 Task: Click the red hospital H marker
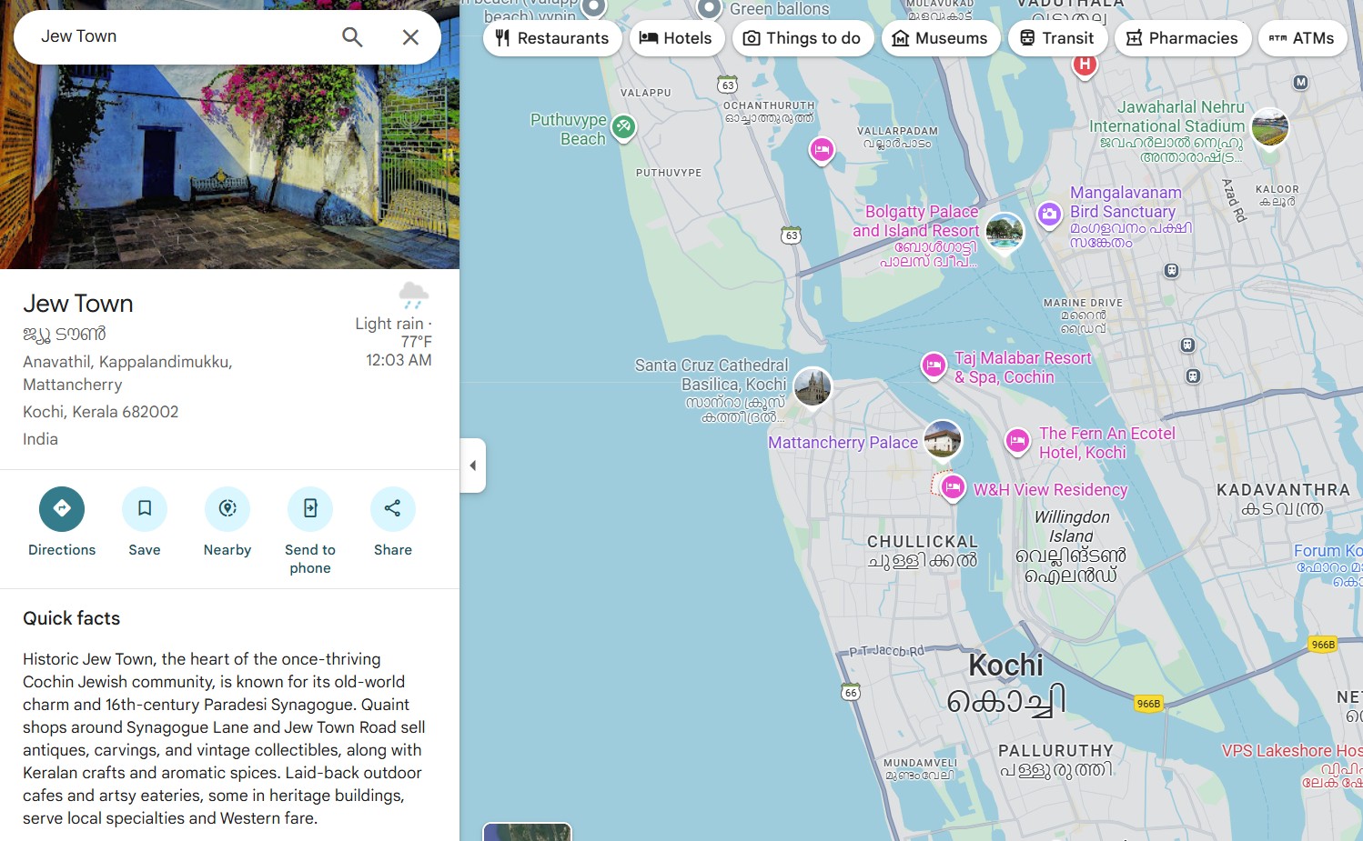pyautogui.click(x=1084, y=65)
